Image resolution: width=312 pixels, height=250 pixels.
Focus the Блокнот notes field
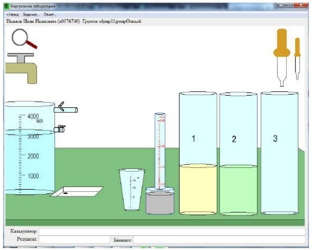pyautogui.click(x=219, y=240)
